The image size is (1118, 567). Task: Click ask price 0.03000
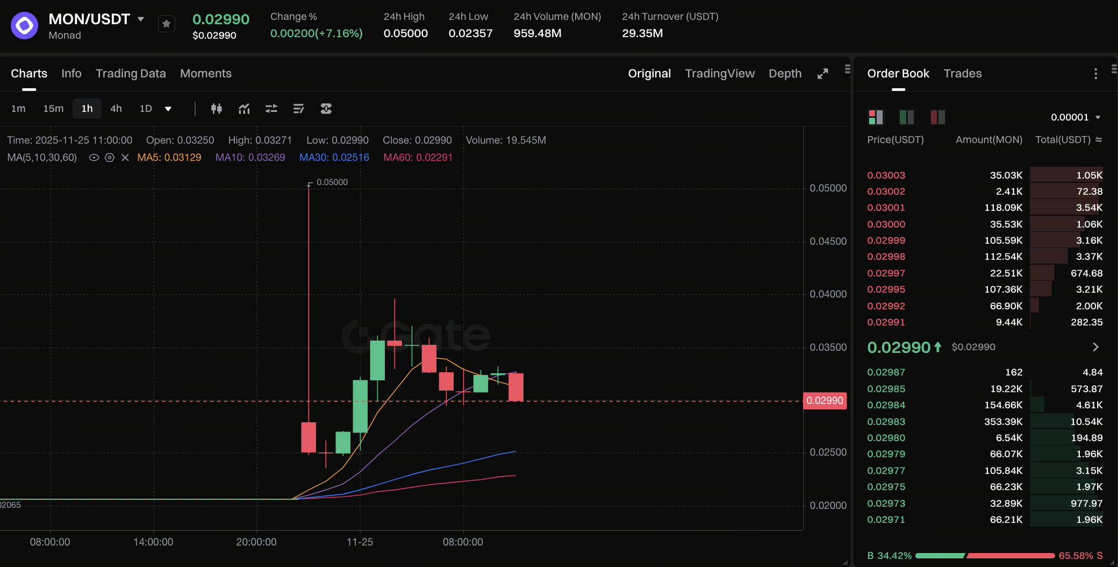[x=886, y=224]
